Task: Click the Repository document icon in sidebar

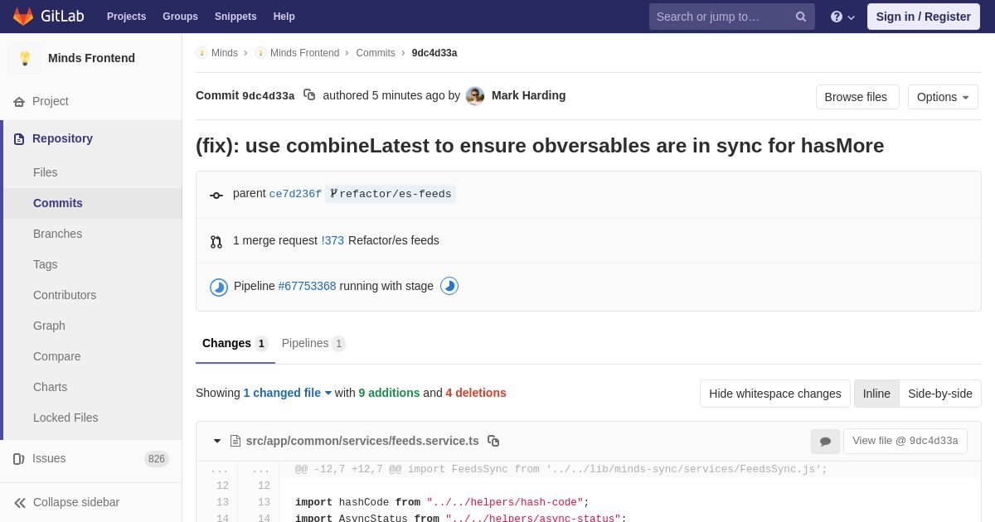Action: 19,139
